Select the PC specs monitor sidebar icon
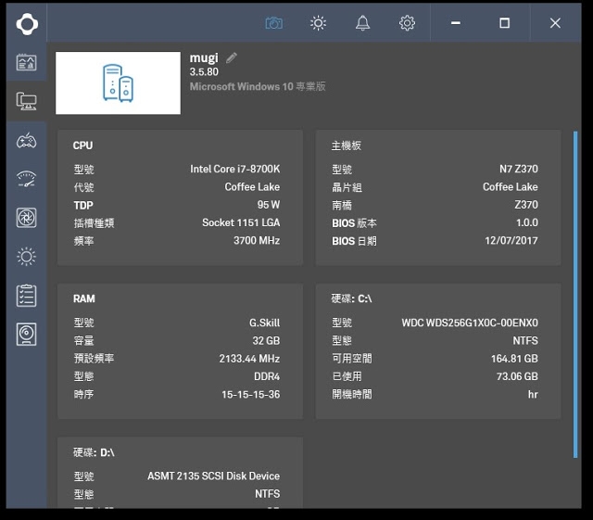593x520 pixels. coord(27,101)
